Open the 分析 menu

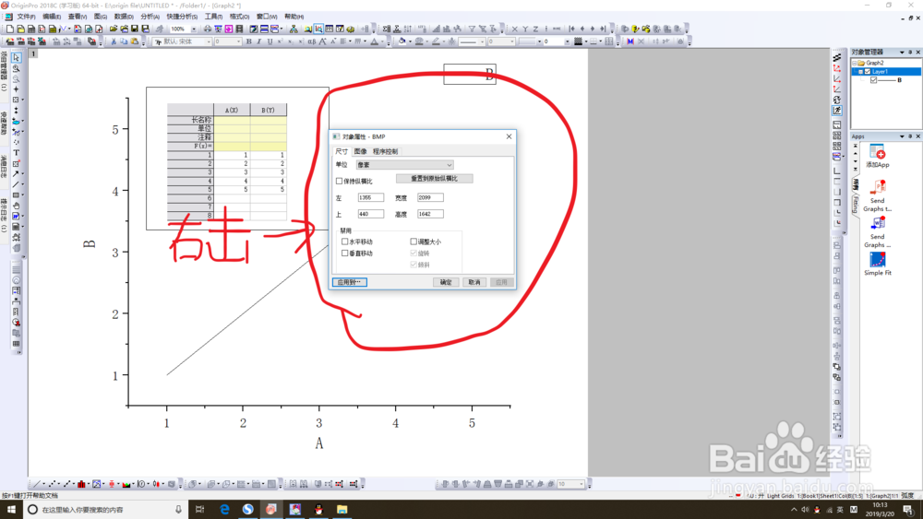pos(150,17)
